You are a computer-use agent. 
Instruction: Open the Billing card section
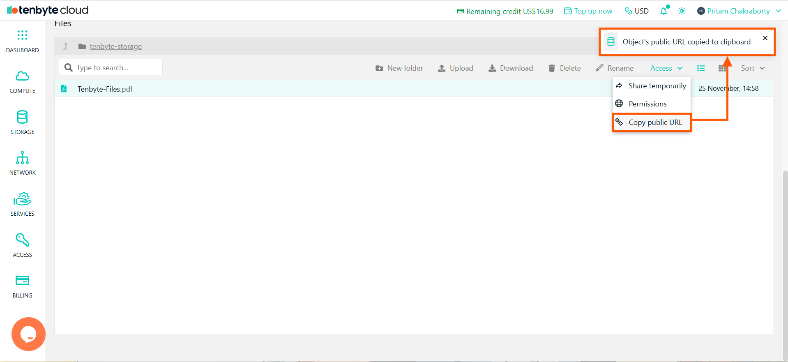coord(22,286)
